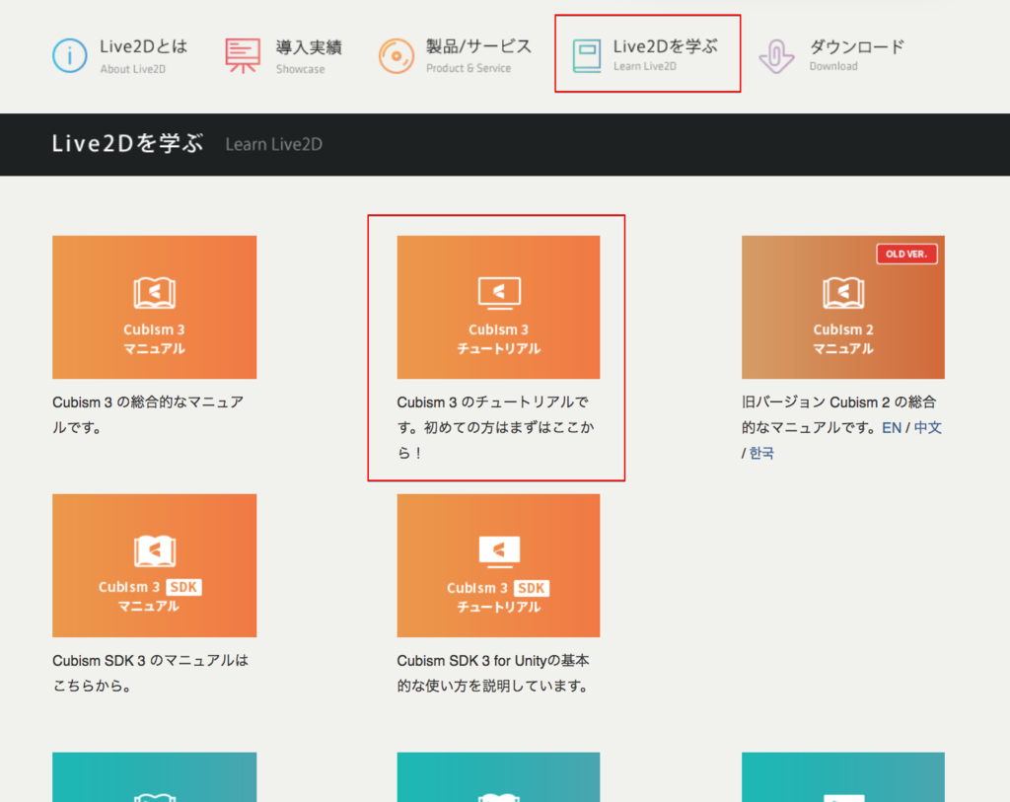This screenshot has height=802, width=1010.
Task: Click the text 'Cubism SDK 3 のマニュアルはこちらから。'
Action: (x=150, y=673)
